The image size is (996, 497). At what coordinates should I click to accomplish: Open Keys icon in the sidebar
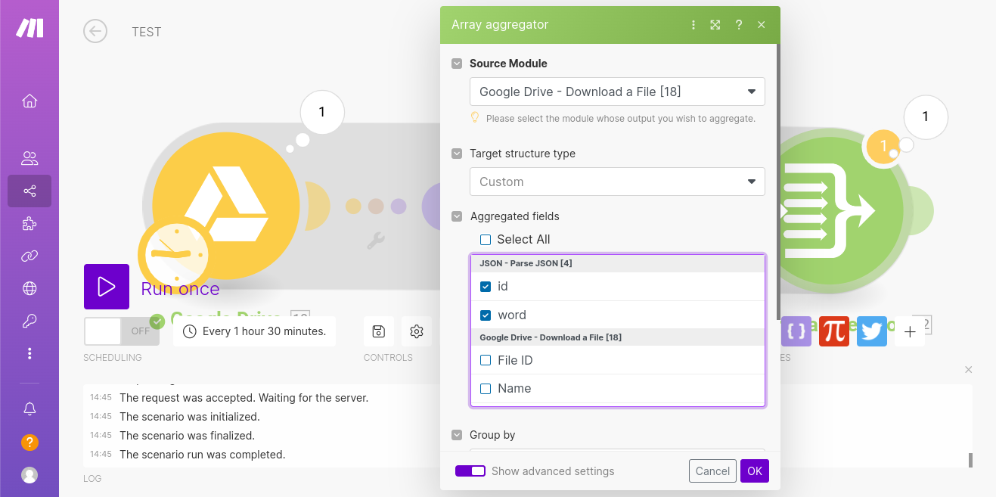pos(29,321)
